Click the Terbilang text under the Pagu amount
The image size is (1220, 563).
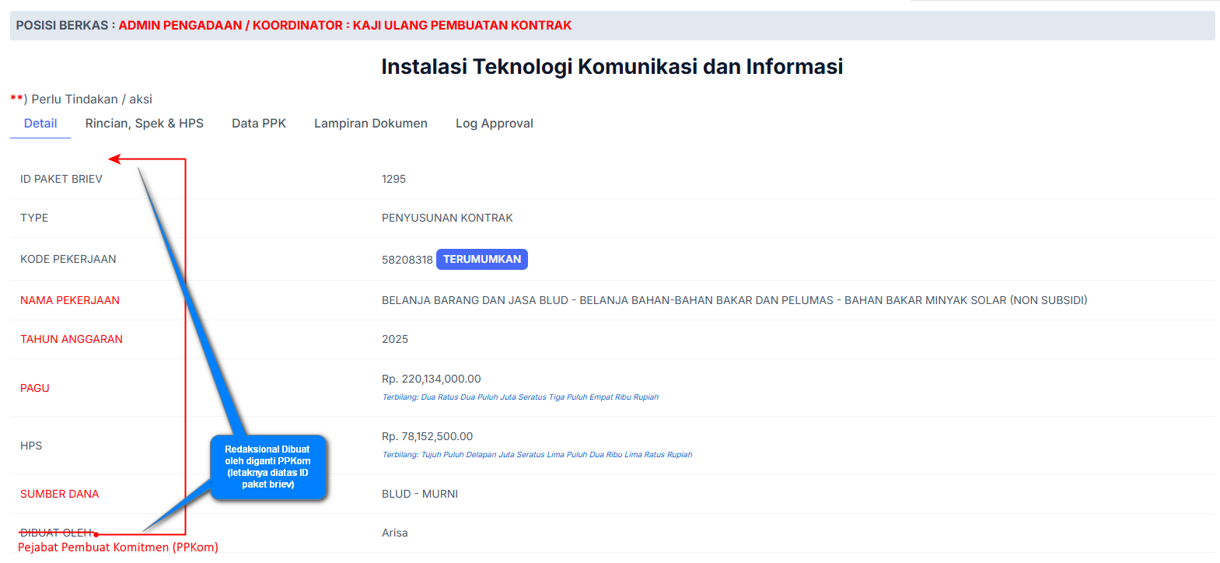[x=520, y=397]
